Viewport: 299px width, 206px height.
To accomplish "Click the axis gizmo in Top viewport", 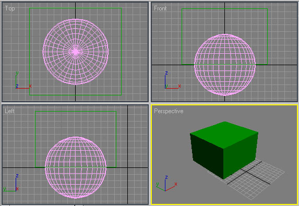I will pyautogui.click(x=23, y=80).
